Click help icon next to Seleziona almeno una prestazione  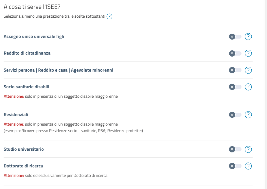pyautogui.click(x=109, y=16)
